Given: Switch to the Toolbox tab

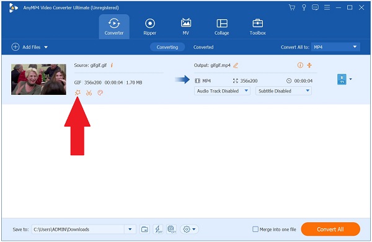Looking at the screenshot, I should 258,27.
